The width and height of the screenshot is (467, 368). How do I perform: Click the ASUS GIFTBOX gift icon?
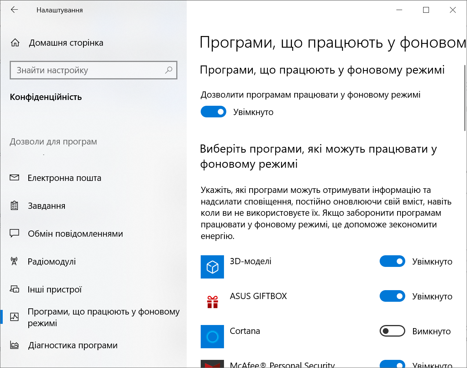click(x=212, y=301)
